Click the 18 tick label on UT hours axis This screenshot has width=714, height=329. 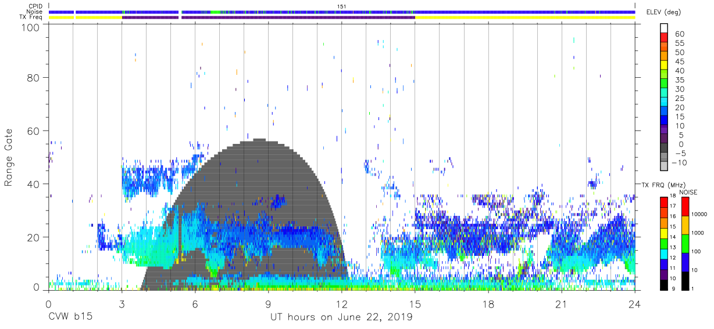pos(488,304)
